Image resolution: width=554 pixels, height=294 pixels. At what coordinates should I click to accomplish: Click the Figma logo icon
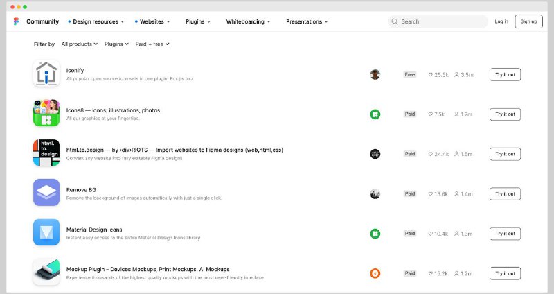(x=16, y=21)
